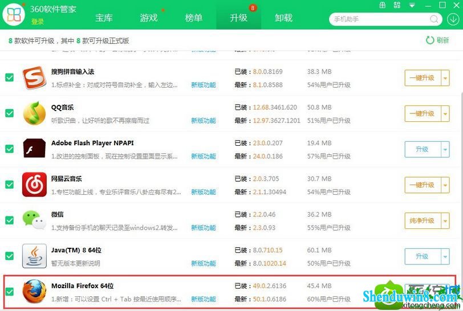Switch to the 升级 tab
Image resolution: width=463 pixels, height=311 pixels.
coord(238,18)
